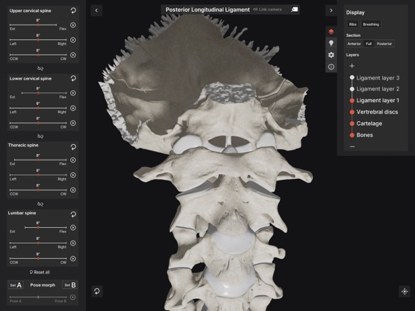Screen dimensions: 415x311
Task: Select the Posterior section view
Action: tap(384, 43)
